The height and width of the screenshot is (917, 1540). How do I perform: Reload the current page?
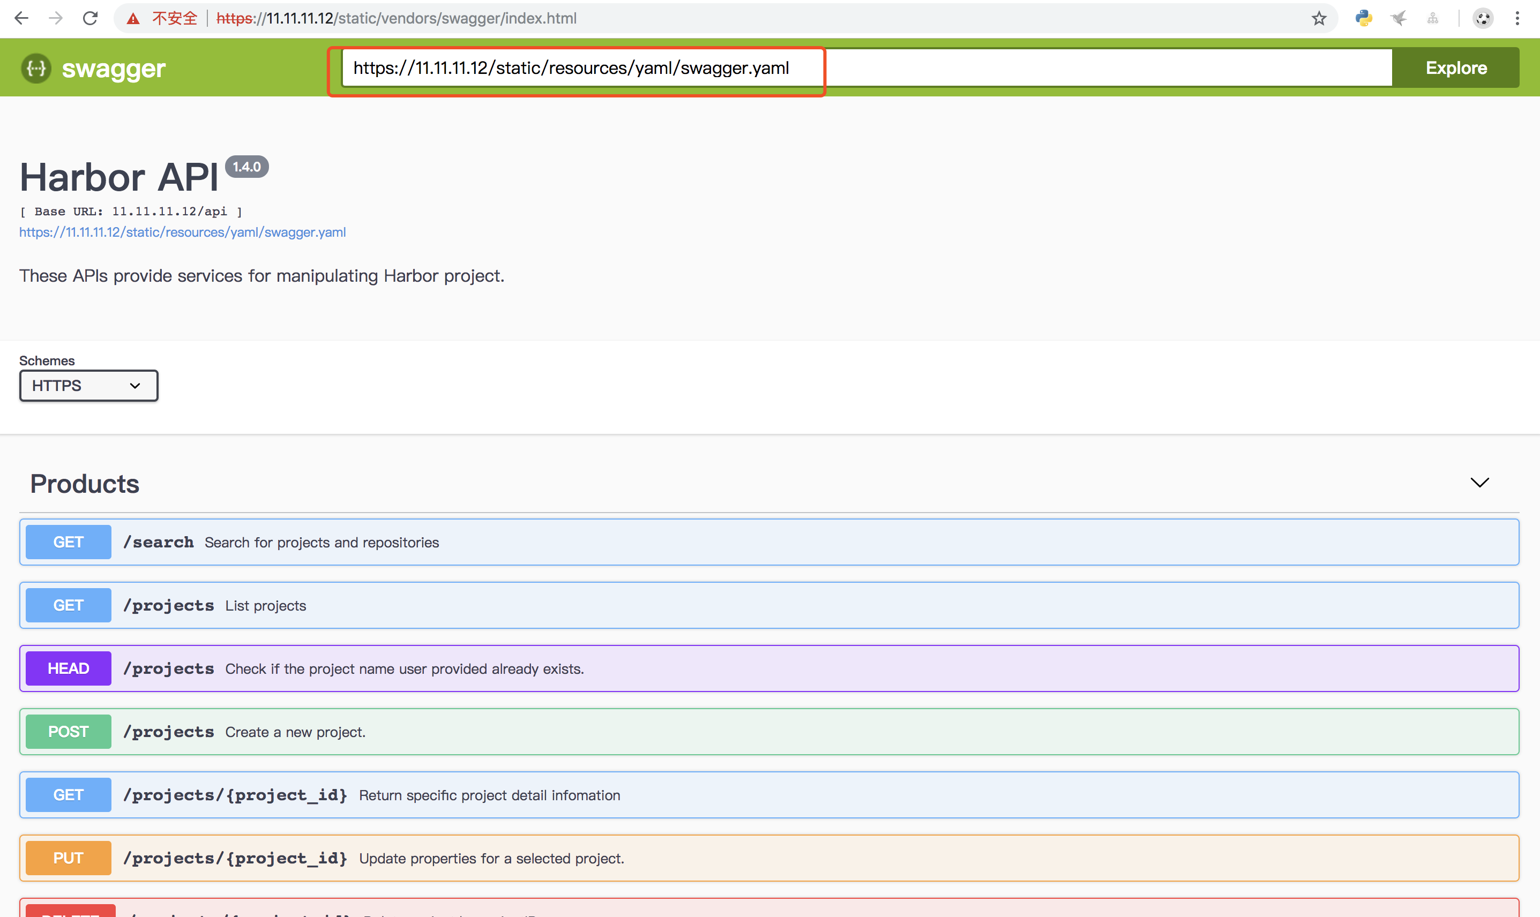[89, 18]
